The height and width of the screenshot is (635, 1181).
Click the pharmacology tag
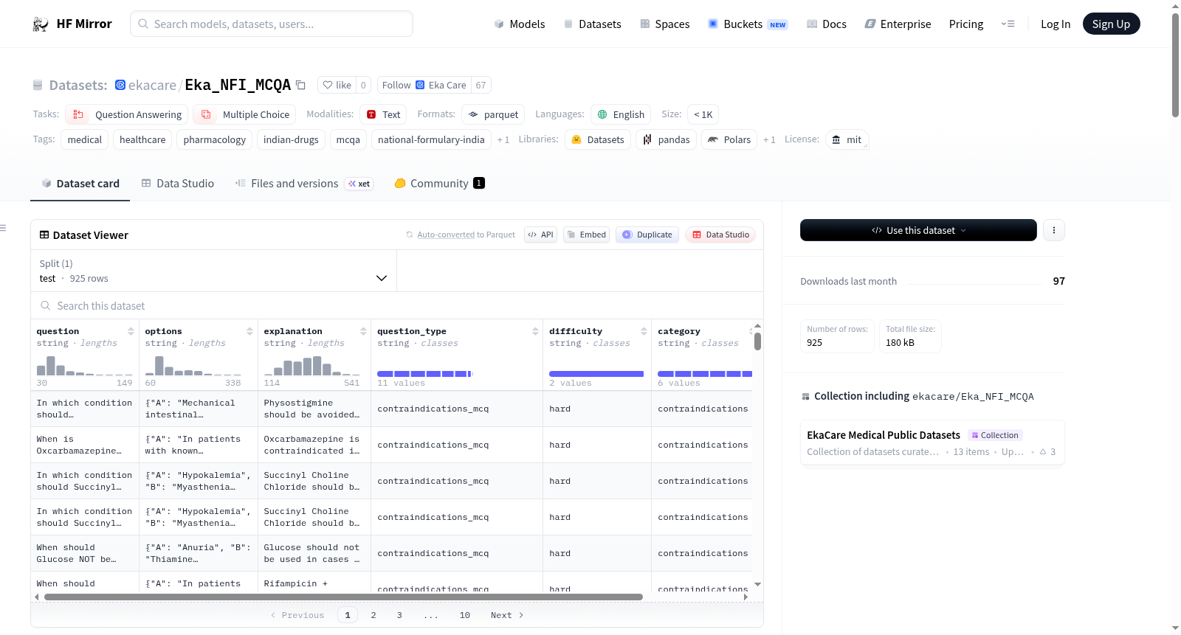pos(215,139)
